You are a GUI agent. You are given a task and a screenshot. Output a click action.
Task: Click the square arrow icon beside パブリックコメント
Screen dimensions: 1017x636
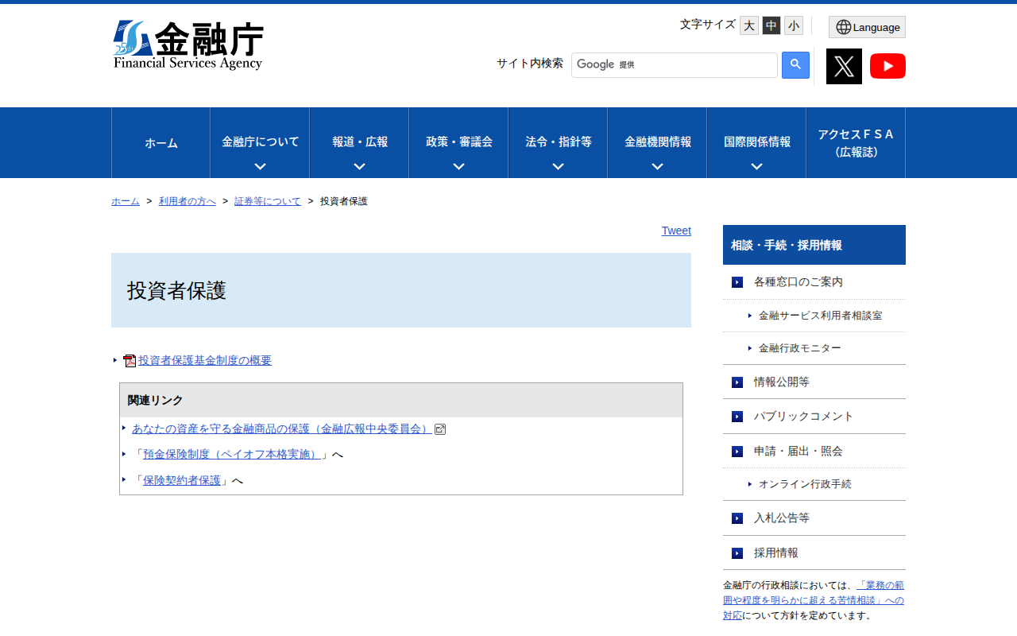(x=737, y=417)
